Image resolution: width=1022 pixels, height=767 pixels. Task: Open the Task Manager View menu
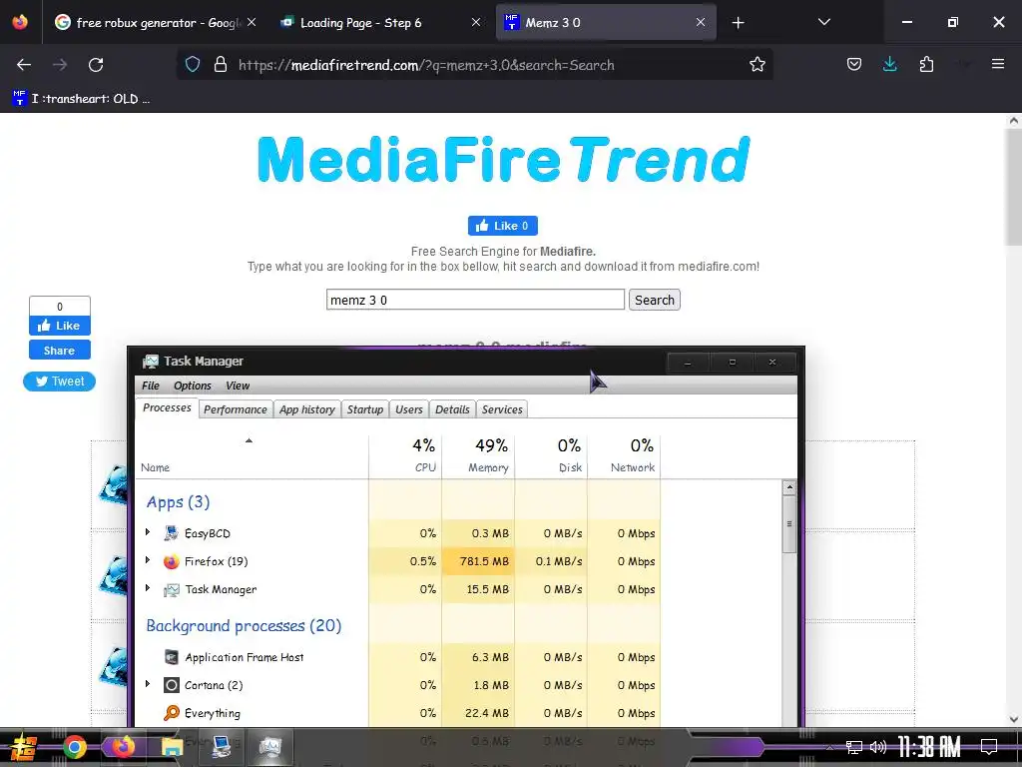tap(238, 385)
